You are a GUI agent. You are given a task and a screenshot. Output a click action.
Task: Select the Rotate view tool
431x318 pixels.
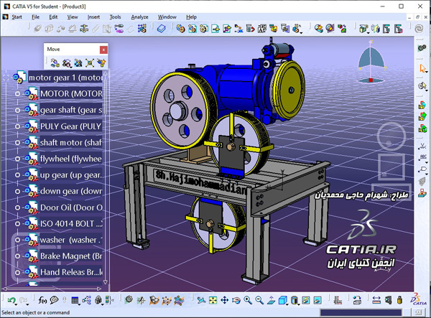coord(236,300)
